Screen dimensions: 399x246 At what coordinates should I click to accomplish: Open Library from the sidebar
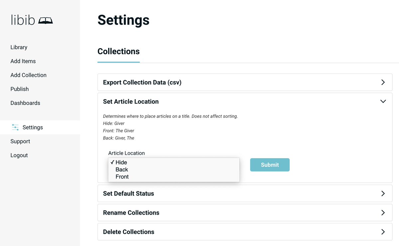click(x=19, y=47)
